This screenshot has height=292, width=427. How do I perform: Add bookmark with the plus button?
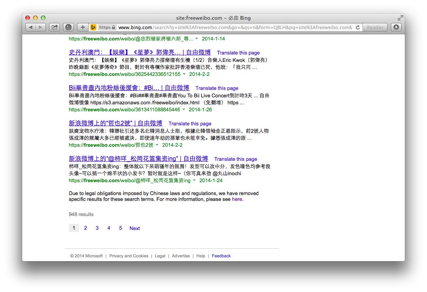click(83, 27)
